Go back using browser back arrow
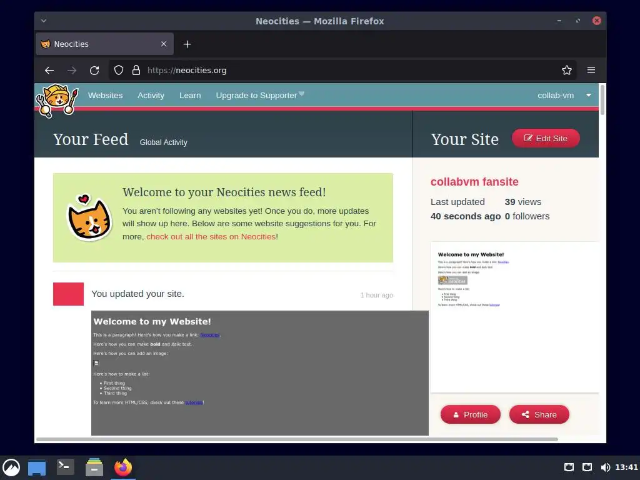The width and height of the screenshot is (640, 480). point(49,70)
